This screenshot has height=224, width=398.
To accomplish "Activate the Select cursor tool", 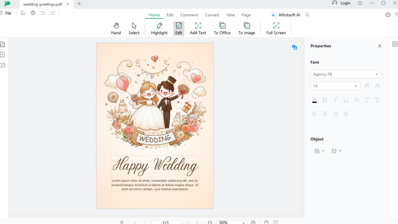I will click(134, 29).
